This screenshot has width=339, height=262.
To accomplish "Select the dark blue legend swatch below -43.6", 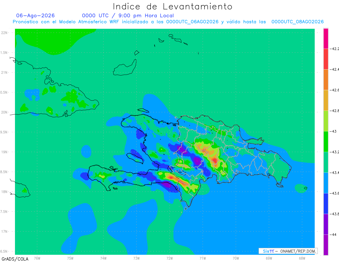I will 326,203.
